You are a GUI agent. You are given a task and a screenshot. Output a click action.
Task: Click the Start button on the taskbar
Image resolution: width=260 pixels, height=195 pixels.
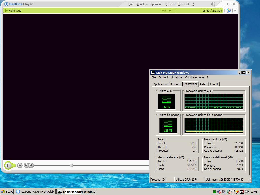point(7,192)
